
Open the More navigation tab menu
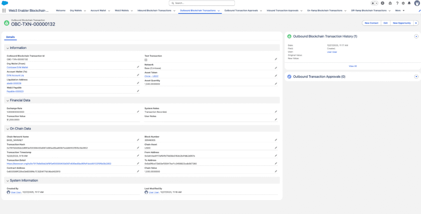(x=399, y=11)
